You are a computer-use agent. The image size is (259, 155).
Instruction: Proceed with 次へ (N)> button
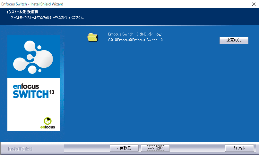155,148
